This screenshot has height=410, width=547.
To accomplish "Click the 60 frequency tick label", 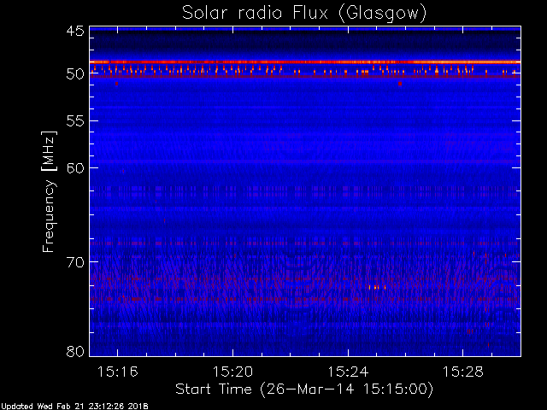I will (x=75, y=167).
